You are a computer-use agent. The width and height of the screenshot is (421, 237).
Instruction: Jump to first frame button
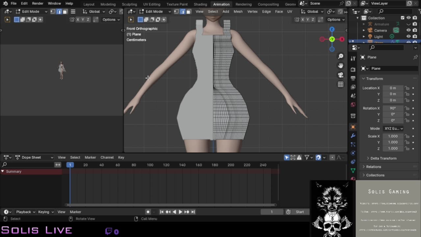click(161, 212)
